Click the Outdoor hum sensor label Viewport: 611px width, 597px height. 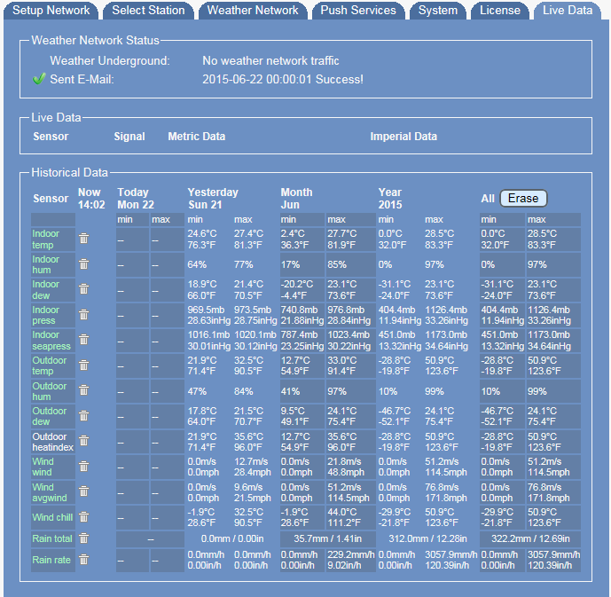[50, 391]
